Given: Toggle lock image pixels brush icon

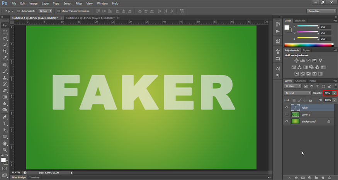Looking at the screenshot, I should coord(299,100).
